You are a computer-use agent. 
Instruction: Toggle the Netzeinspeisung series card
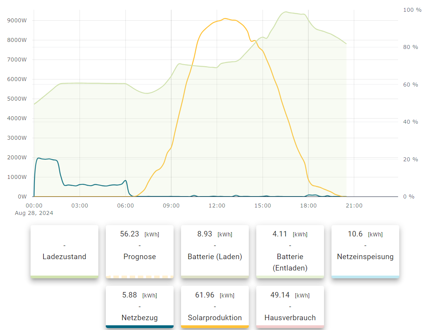(x=365, y=251)
